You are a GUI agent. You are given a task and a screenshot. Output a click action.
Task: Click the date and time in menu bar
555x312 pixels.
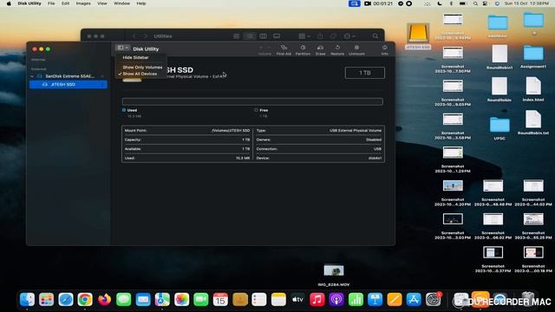526,3
